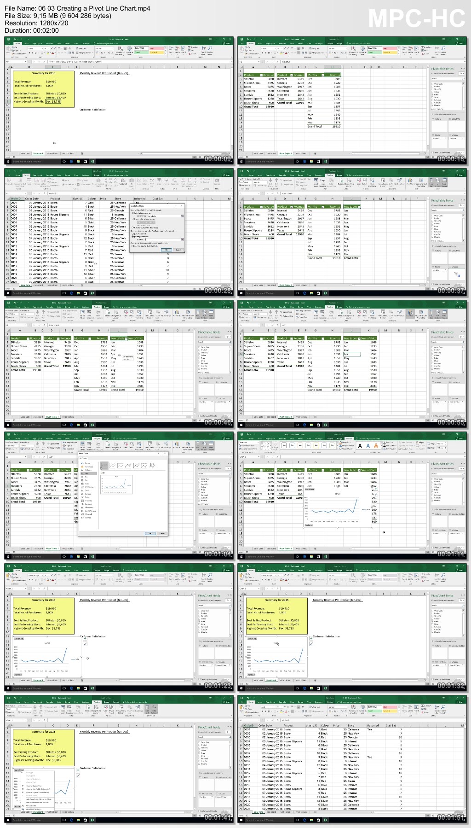Open the Format ribbon tab, 00:01:14 frame
The image size is (471, 828).
[349, 439]
